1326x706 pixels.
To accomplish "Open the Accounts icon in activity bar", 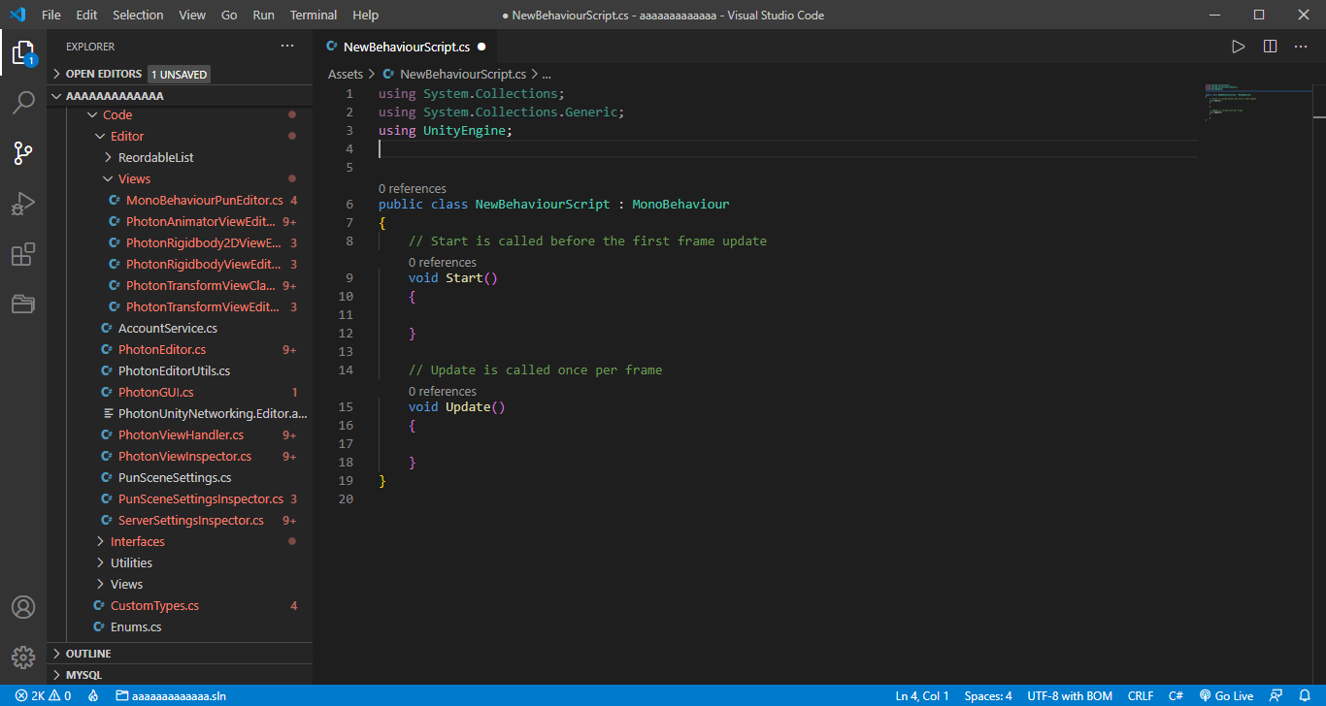I will (x=23, y=607).
